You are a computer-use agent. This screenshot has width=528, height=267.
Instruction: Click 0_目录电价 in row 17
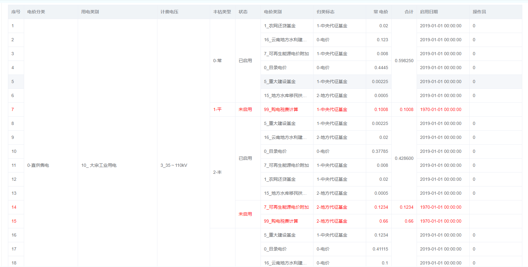[x=275, y=249]
